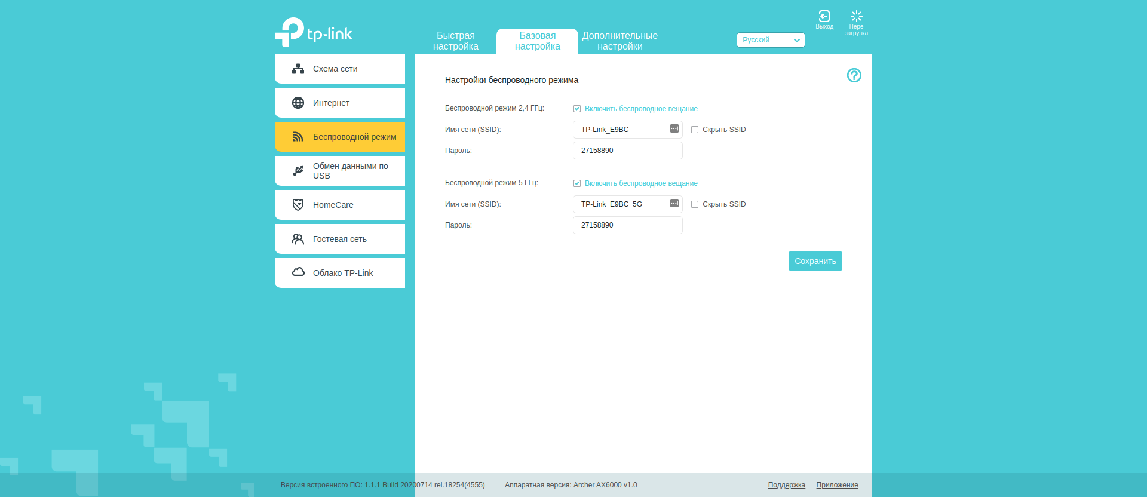Switch to Быстрая настройка tab

[x=455, y=41]
